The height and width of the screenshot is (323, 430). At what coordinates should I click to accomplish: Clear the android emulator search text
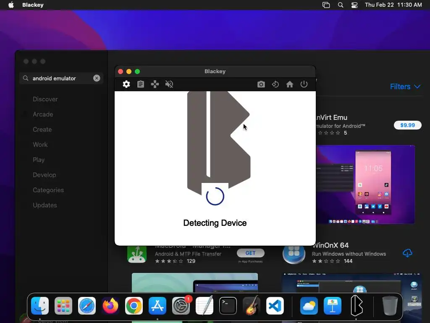click(x=97, y=78)
